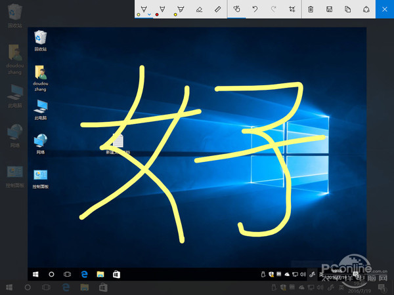Select the ballpoint pen tool
The width and height of the screenshot is (394, 295).
(x=143, y=10)
